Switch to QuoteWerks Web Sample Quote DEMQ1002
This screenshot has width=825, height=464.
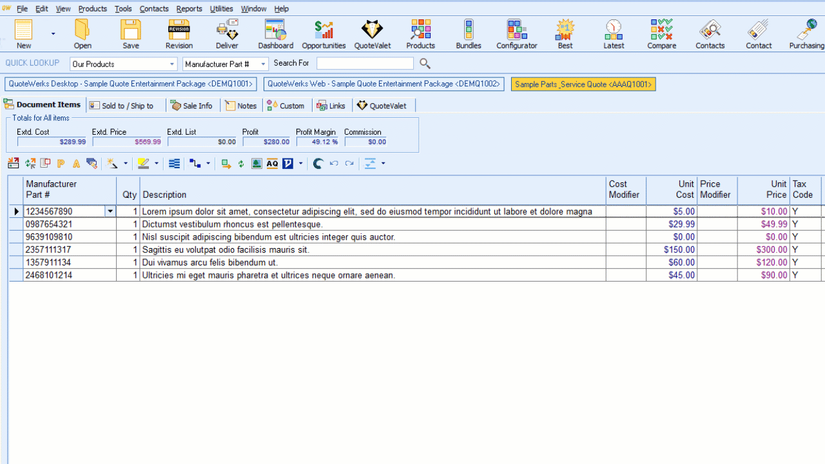pos(383,84)
